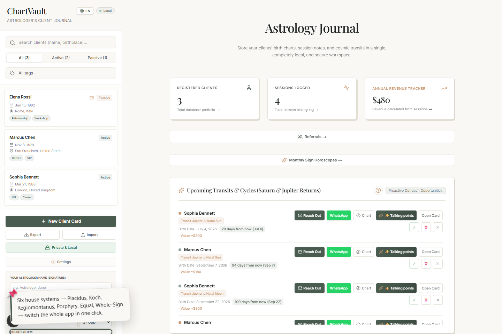This screenshot has width=502, height=334.
Task: Click the astrologer name signature field
Action: click(61, 287)
